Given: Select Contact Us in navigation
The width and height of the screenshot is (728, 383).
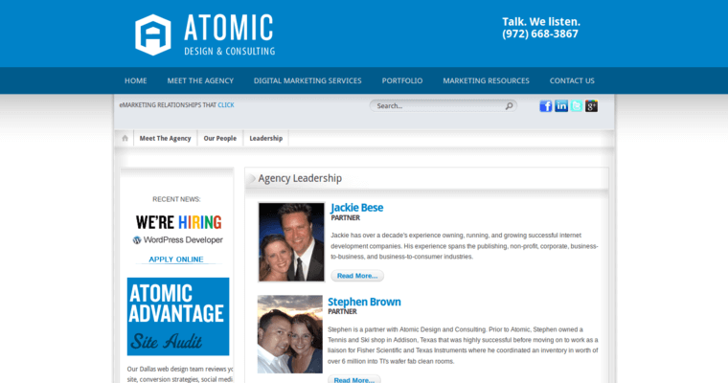Looking at the screenshot, I should pos(572,80).
